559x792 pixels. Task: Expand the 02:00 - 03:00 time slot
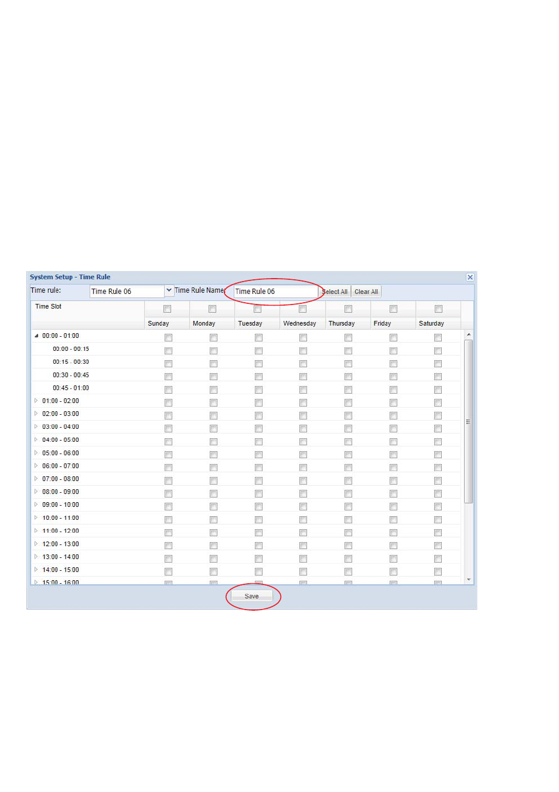click(x=36, y=414)
